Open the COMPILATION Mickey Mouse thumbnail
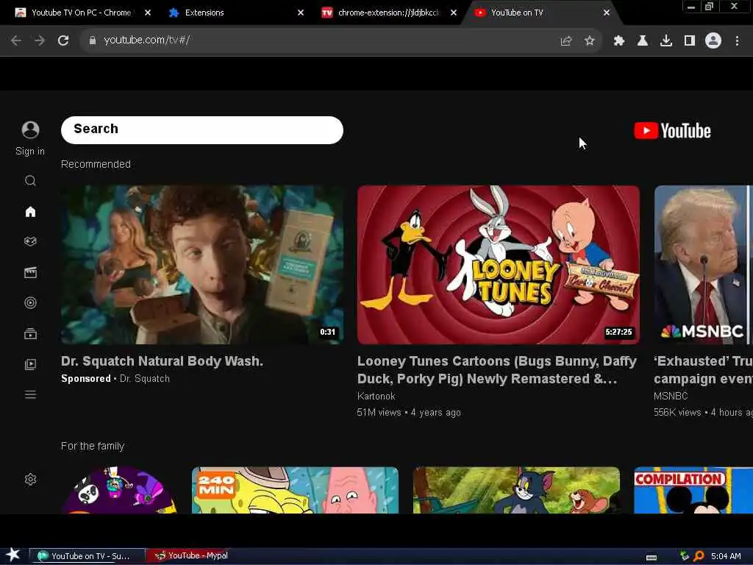This screenshot has height=565, width=753. point(693,490)
